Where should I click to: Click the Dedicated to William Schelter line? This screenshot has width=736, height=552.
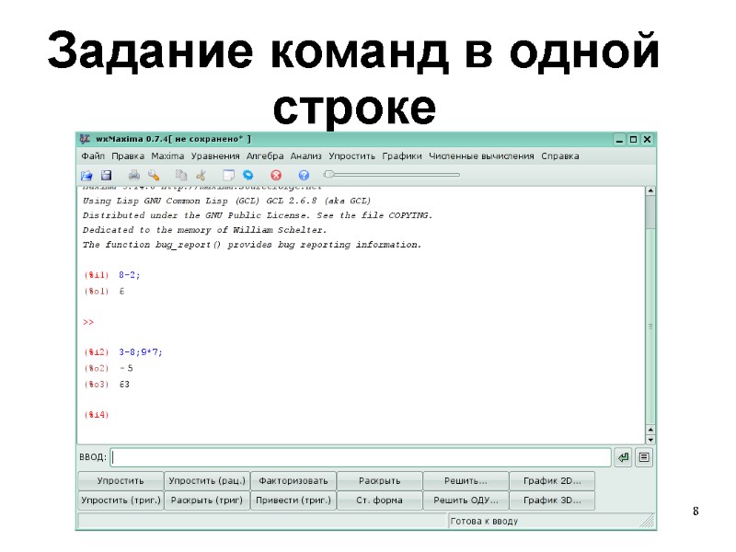click(x=204, y=230)
